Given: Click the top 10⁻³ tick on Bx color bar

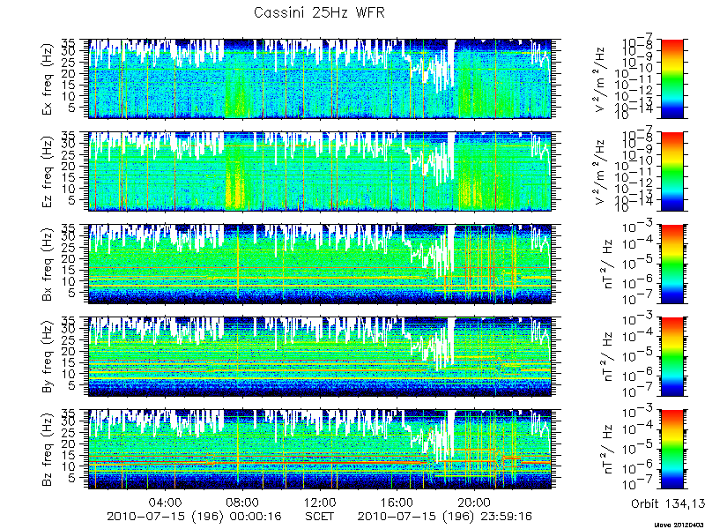Looking at the screenshot, I should (x=638, y=227).
